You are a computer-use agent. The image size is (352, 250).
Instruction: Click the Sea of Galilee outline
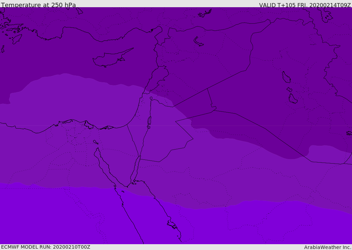[x=151, y=98]
